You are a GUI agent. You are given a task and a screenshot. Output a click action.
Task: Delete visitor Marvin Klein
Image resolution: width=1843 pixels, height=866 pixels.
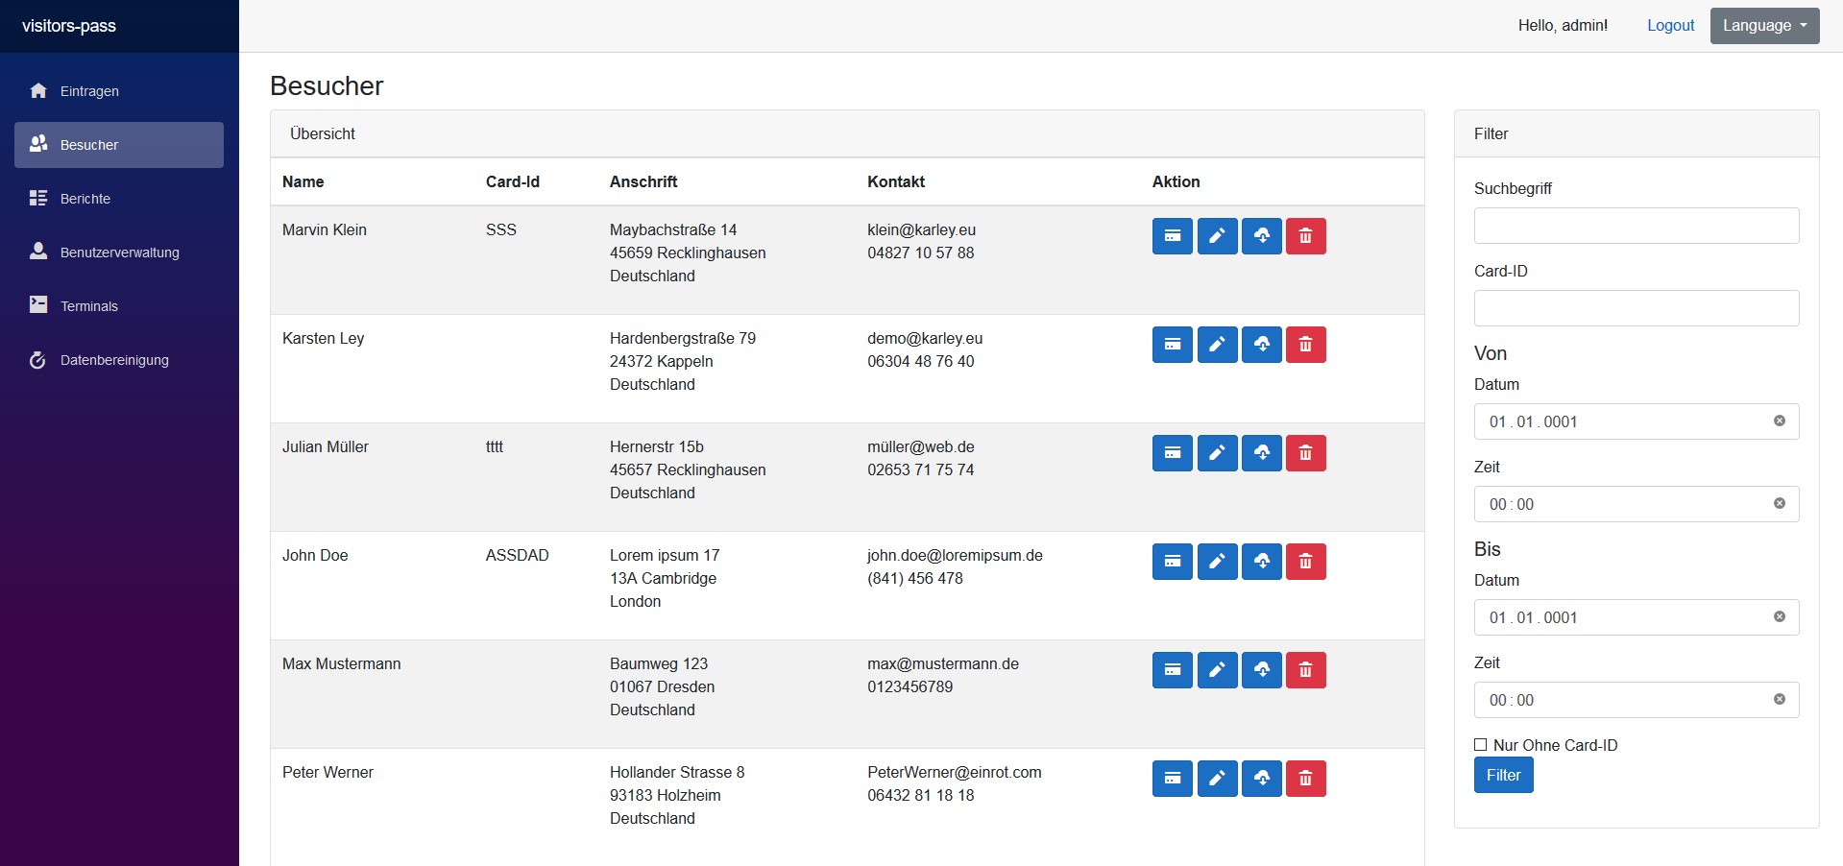tap(1306, 236)
